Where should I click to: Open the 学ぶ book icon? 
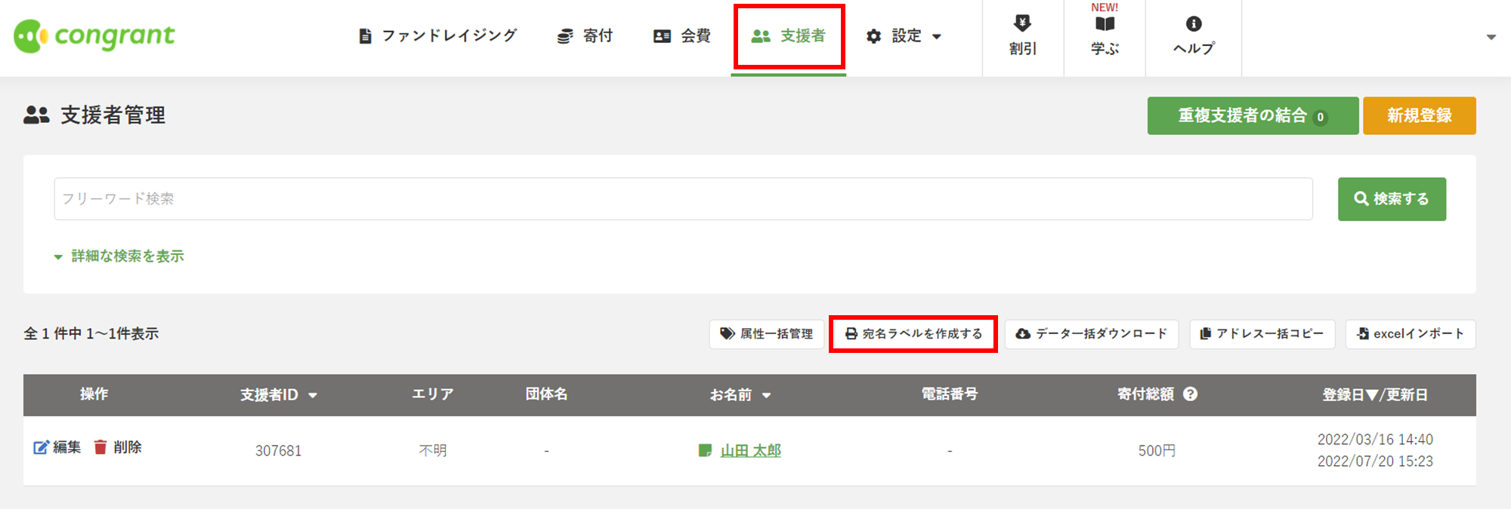click(x=1105, y=24)
